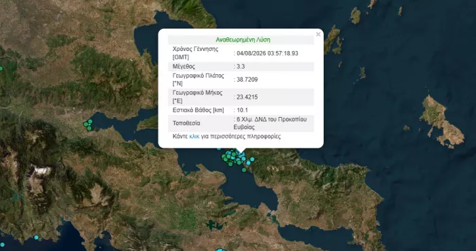Screen dimensions: 476x251
Task: Follow the 'κλικ' link for more information
Action: click(194, 136)
